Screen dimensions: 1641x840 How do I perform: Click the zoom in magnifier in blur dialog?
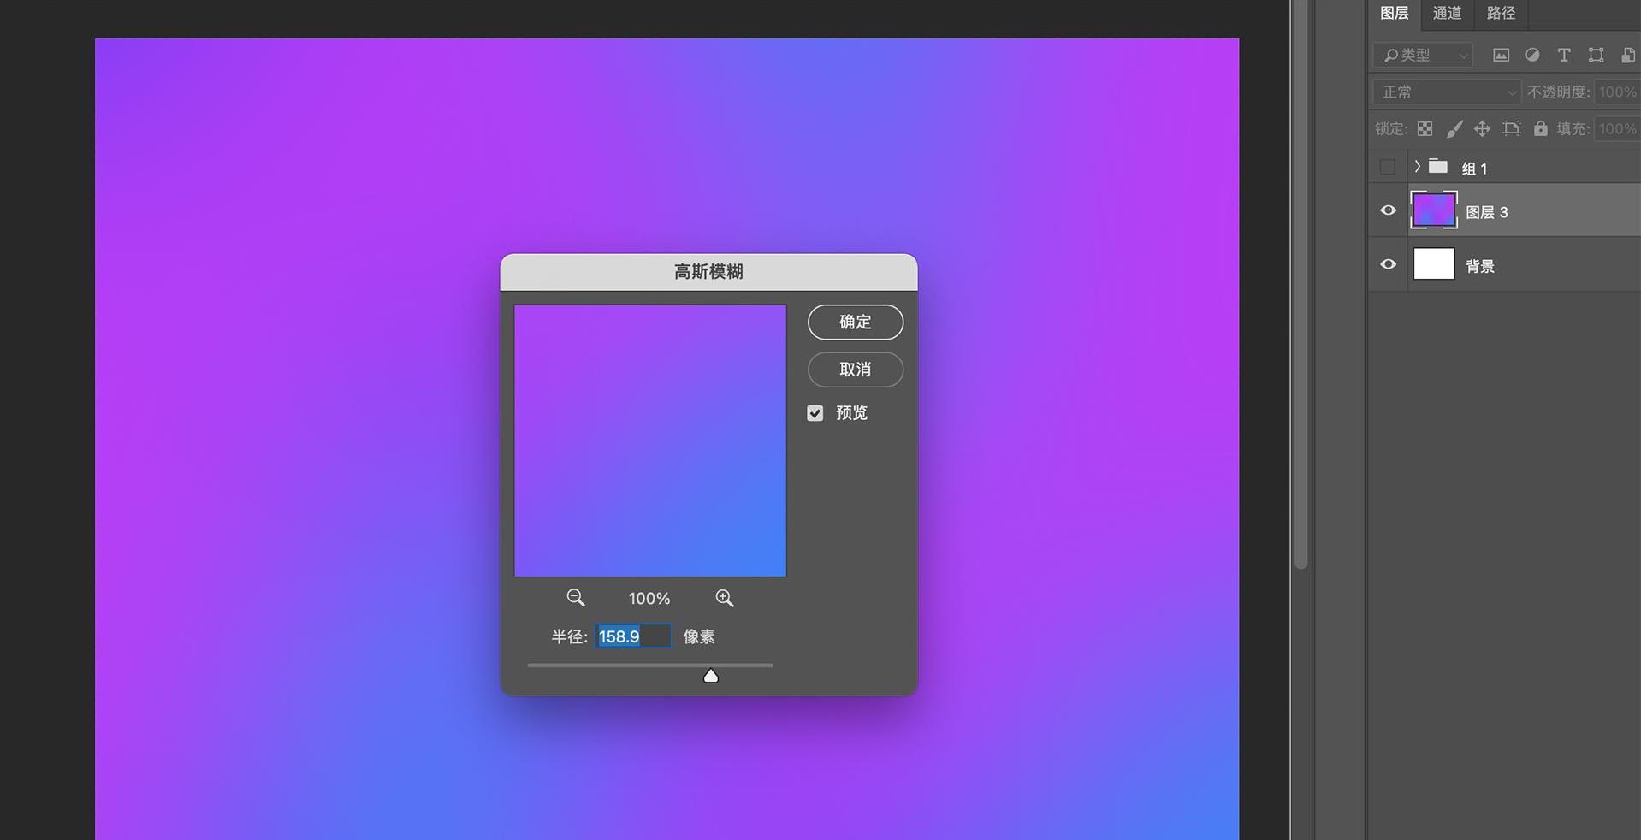pos(724,598)
